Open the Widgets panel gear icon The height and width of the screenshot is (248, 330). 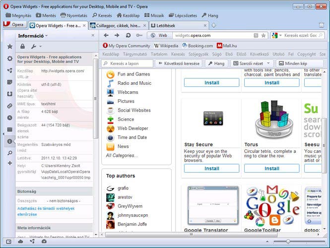[10, 59]
